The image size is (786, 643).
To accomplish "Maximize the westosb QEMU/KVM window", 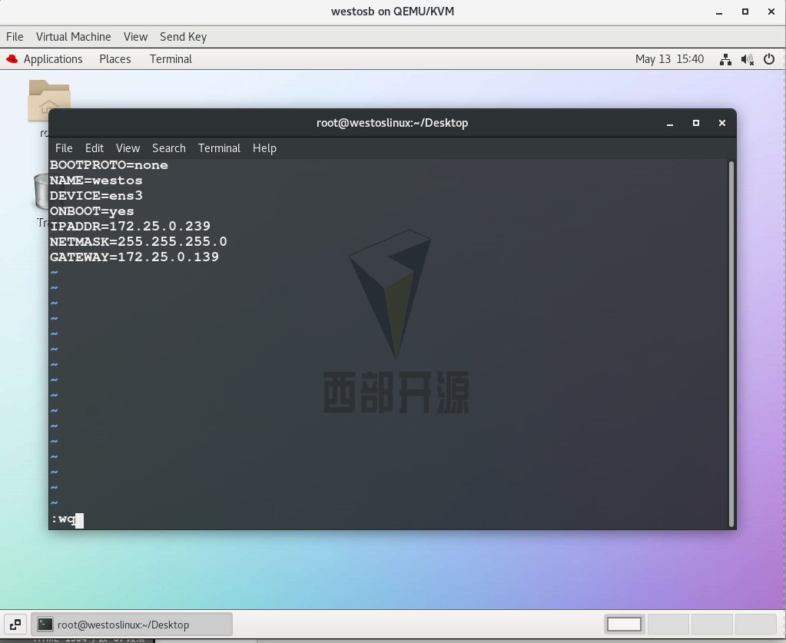I will [x=745, y=12].
